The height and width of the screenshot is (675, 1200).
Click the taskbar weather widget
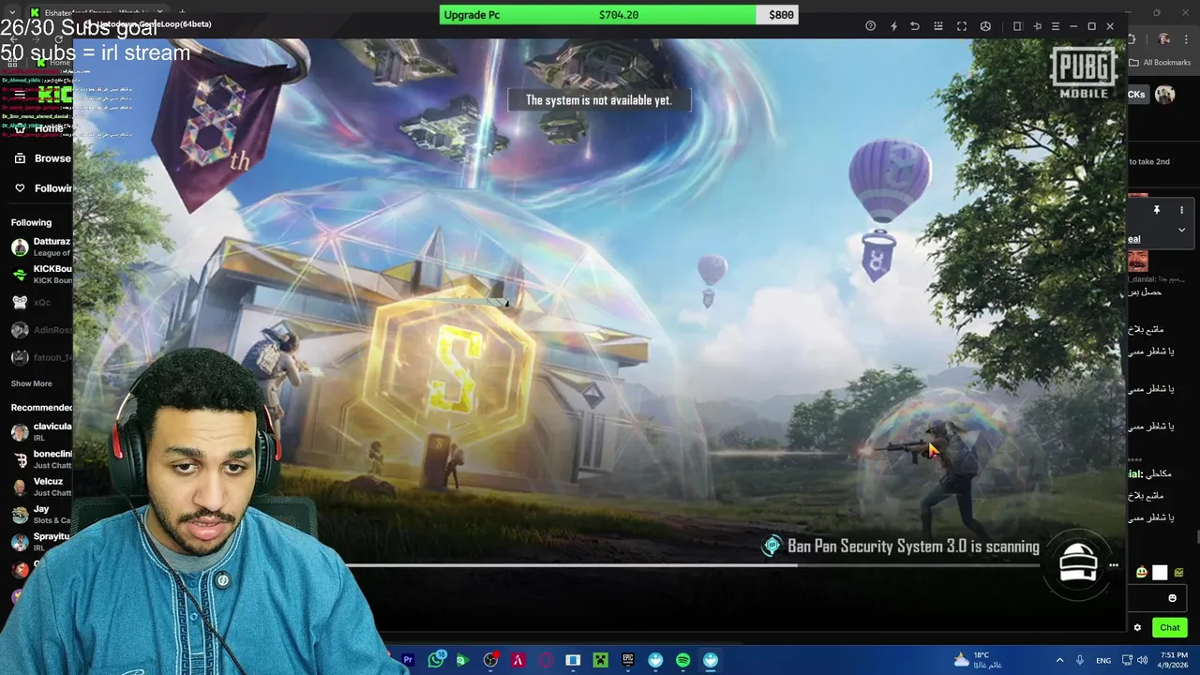(978, 660)
